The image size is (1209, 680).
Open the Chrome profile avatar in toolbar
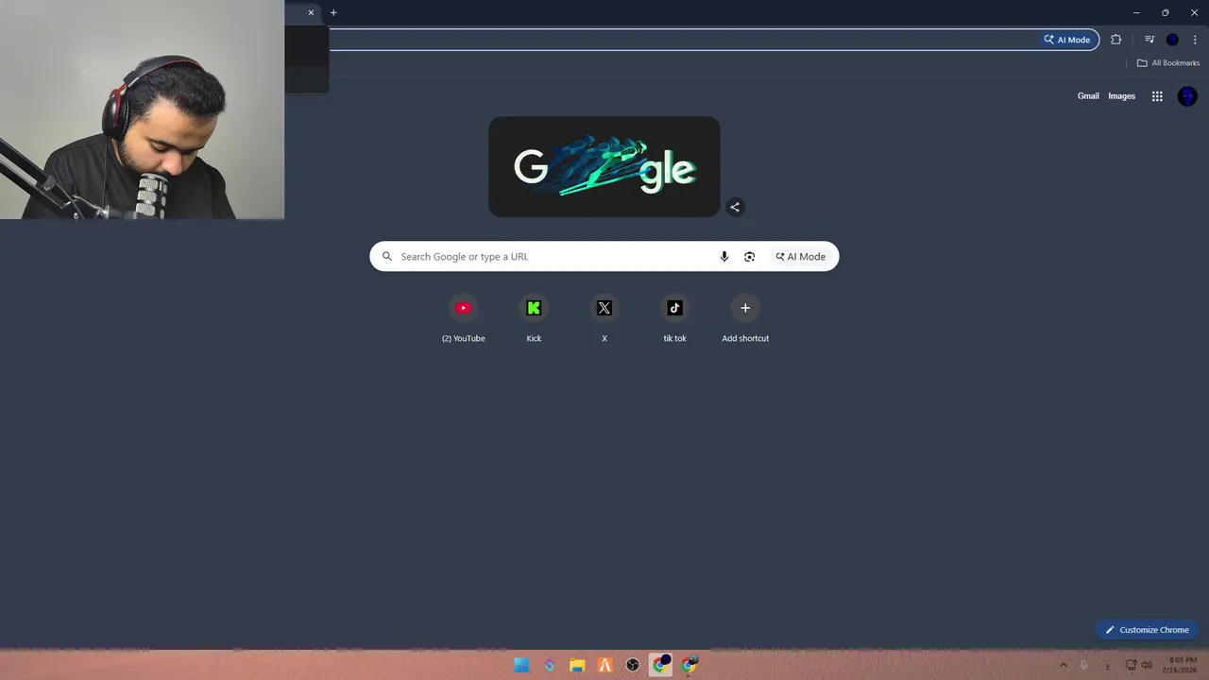point(1172,40)
